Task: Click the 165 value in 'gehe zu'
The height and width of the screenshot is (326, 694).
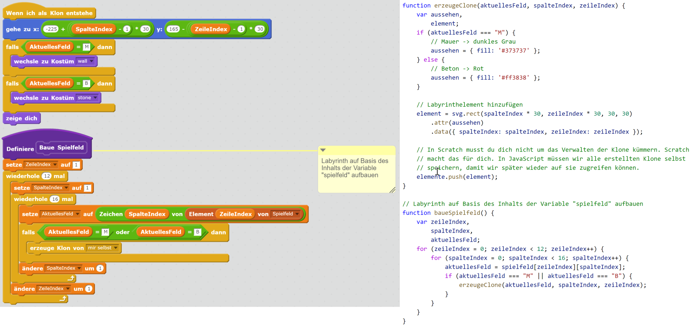Action: [x=174, y=29]
